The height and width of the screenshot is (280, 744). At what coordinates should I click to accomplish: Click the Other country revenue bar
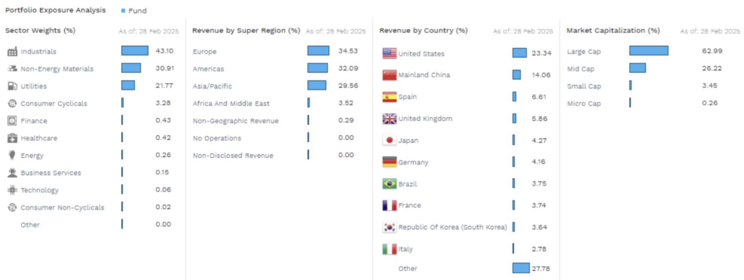pos(521,268)
